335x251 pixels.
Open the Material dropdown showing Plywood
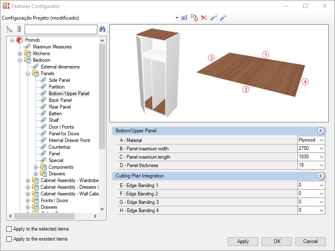(311, 140)
